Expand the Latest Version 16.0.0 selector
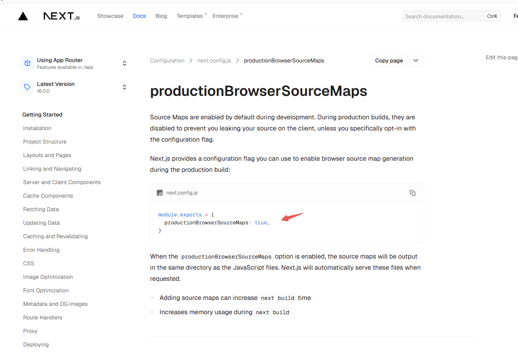This screenshot has height=352, width=518. (x=125, y=87)
